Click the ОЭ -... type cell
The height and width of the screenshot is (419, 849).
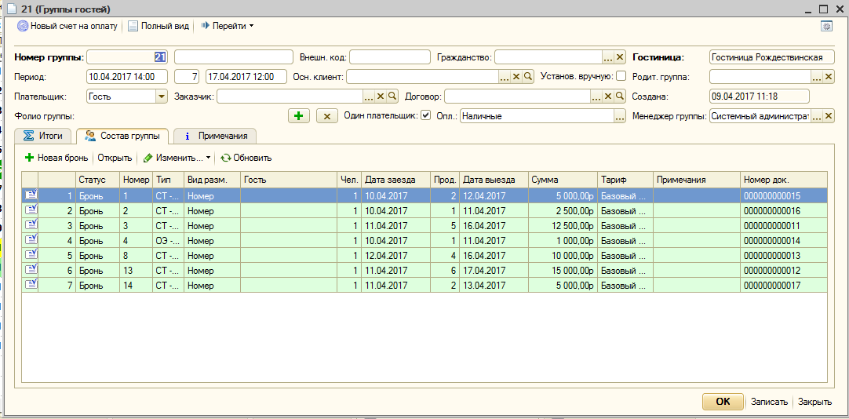(x=169, y=241)
